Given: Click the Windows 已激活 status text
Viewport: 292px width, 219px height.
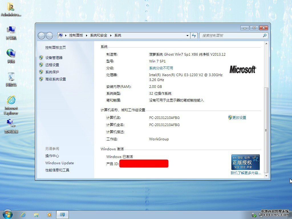Looking at the screenshot, I should tap(119, 157).
